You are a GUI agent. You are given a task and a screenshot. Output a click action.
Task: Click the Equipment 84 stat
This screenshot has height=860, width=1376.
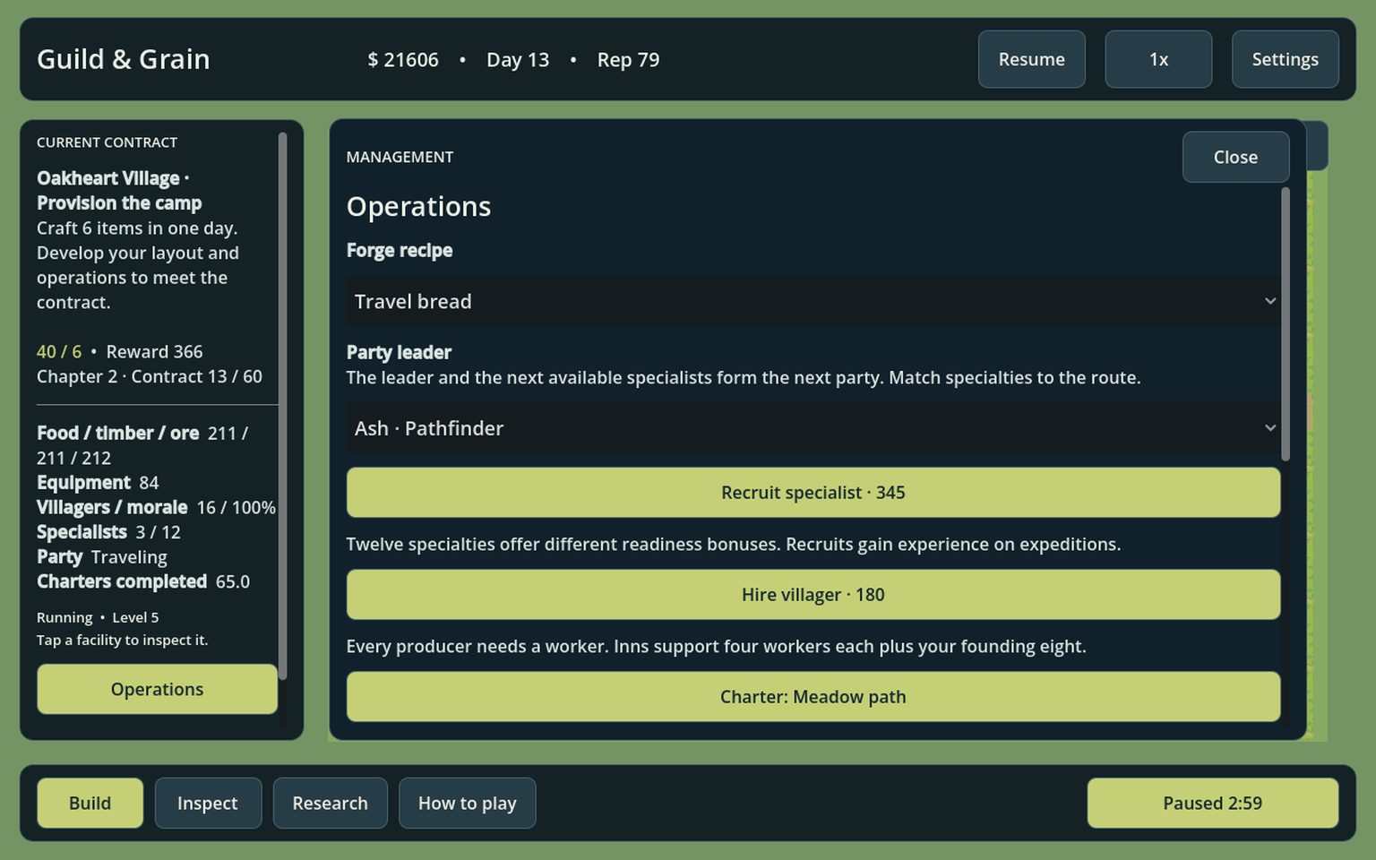(x=98, y=483)
